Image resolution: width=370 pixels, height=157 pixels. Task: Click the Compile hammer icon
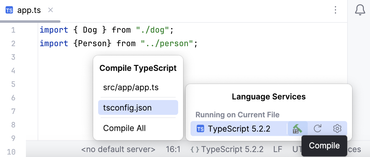click(x=297, y=128)
